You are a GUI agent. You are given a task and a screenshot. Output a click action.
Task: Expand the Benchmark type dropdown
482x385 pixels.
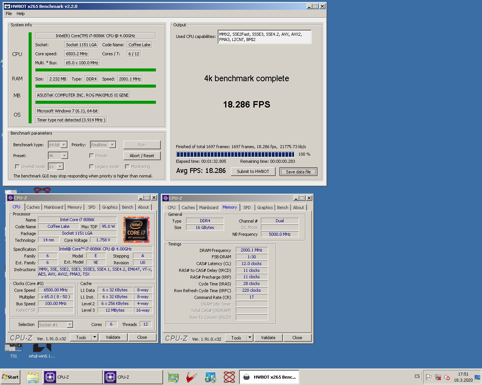pos(64,145)
